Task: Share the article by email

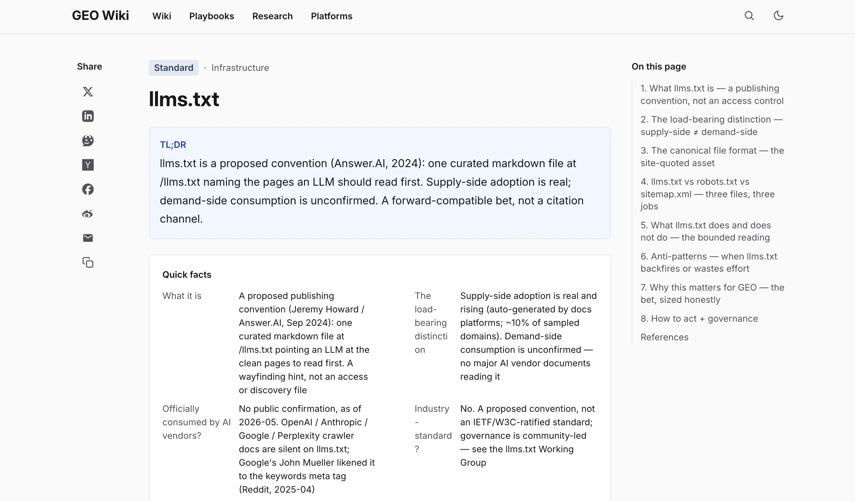Action: point(88,238)
